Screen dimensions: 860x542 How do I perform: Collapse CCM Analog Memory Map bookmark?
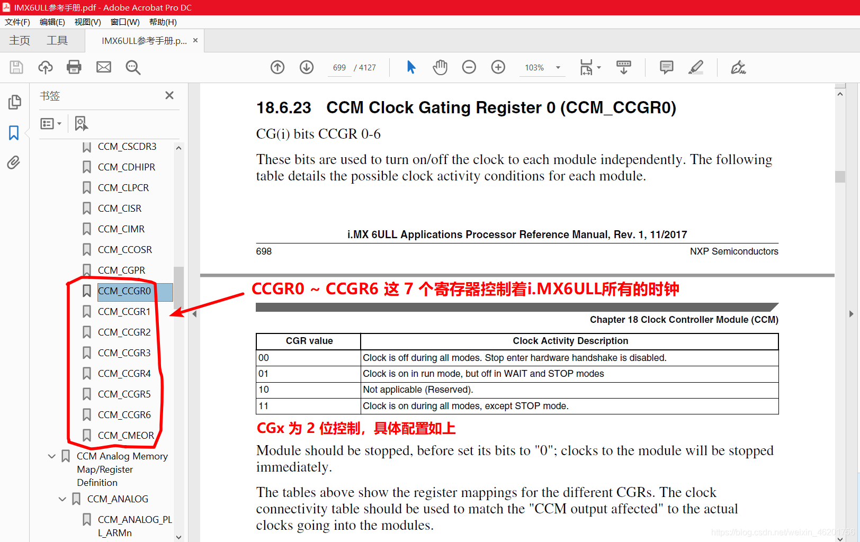[52, 456]
